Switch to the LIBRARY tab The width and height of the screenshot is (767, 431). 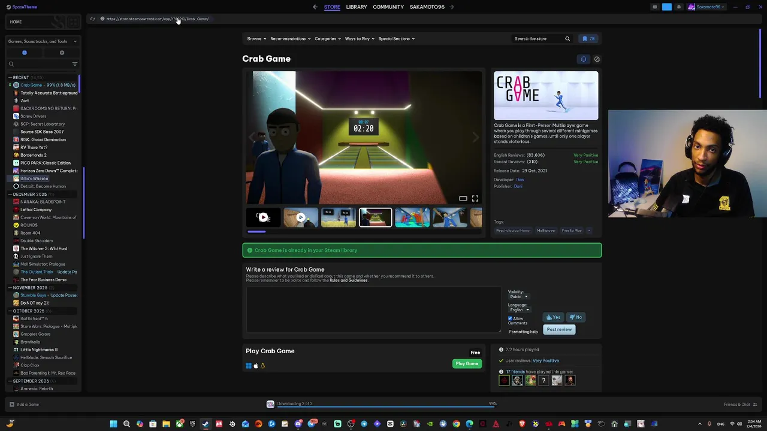357,7
